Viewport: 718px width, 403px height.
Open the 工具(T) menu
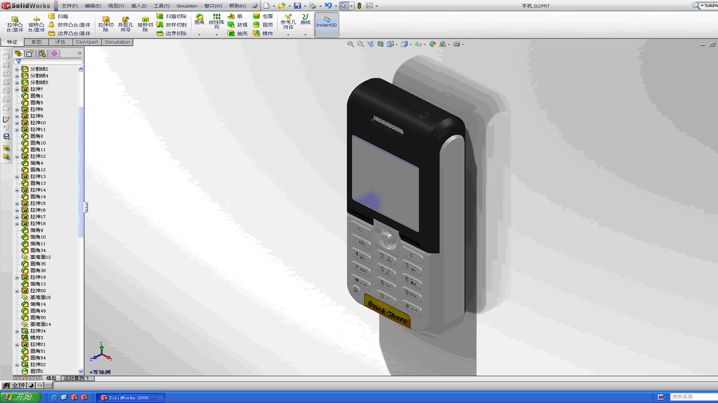[x=161, y=6]
